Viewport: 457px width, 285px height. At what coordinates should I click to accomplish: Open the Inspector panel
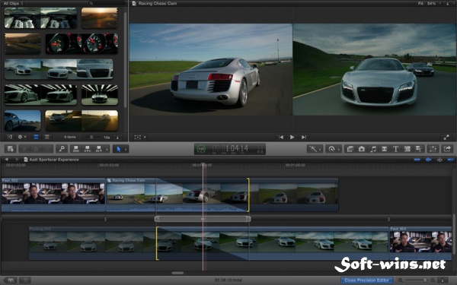[433, 149]
